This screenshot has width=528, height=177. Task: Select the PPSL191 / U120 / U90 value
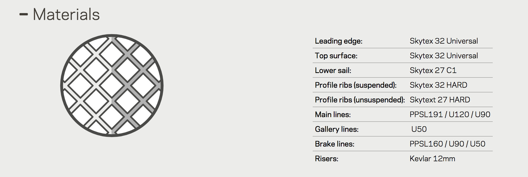pos(450,114)
